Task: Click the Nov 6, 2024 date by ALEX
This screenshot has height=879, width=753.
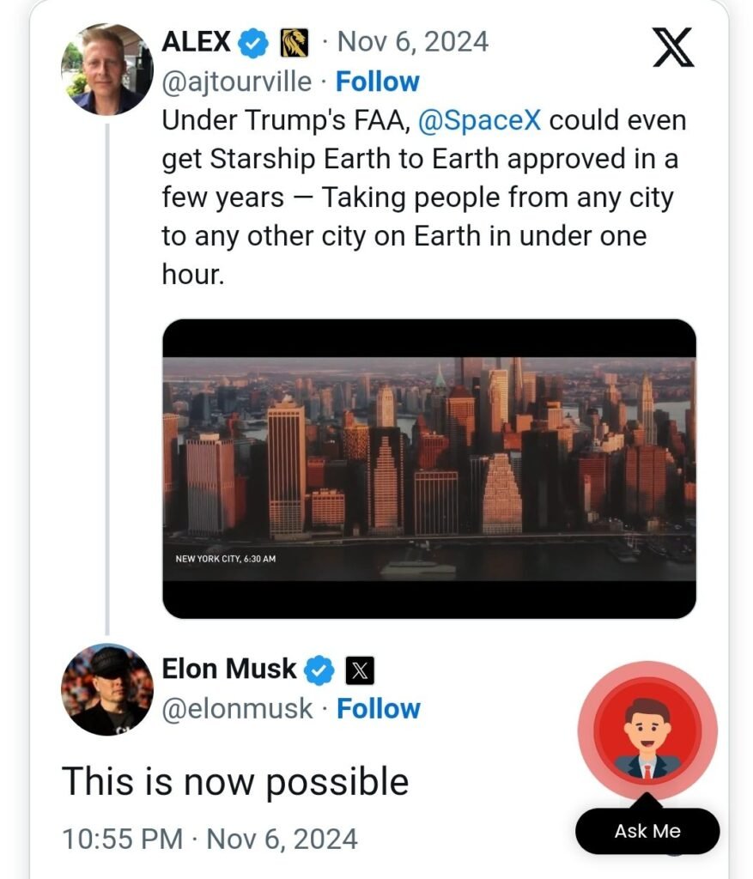Action: click(x=413, y=42)
